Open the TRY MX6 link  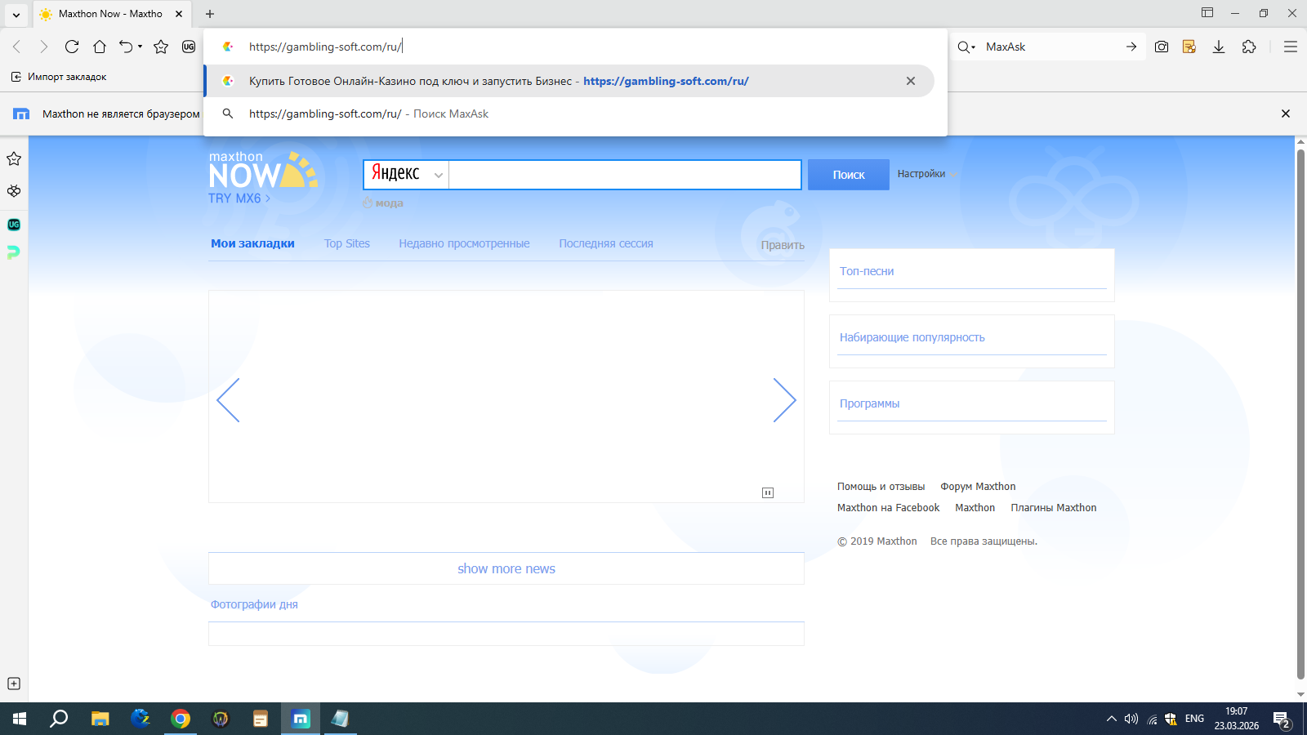pyautogui.click(x=239, y=198)
